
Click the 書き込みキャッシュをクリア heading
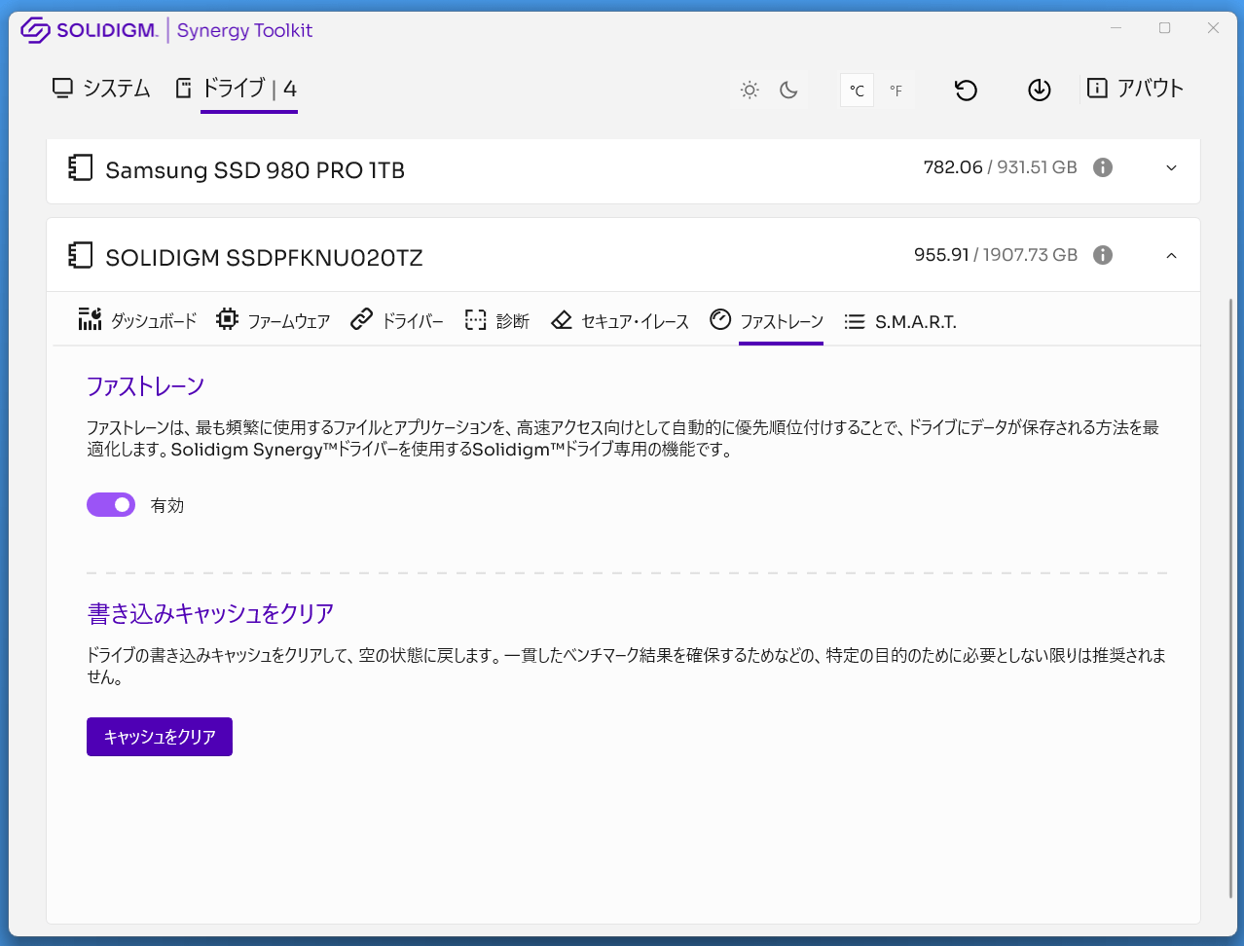pyautogui.click(x=210, y=613)
